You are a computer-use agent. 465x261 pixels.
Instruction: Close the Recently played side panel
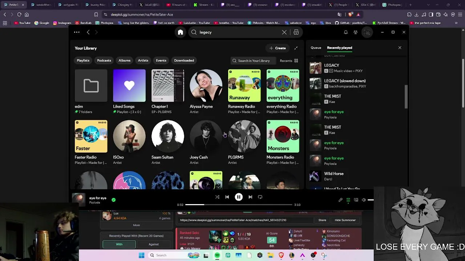[x=400, y=48]
